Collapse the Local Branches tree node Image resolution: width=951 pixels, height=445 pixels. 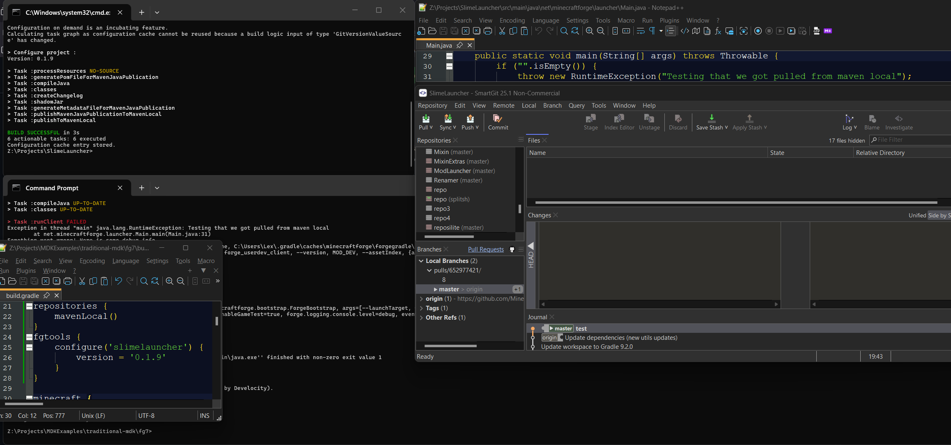[421, 261]
